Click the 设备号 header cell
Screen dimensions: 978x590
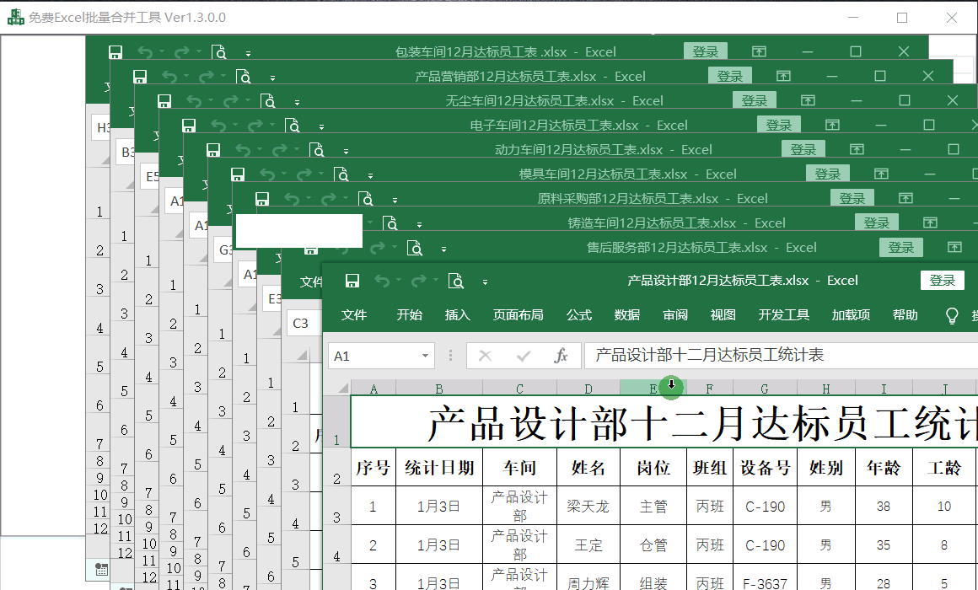pyautogui.click(x=765, y=467)
